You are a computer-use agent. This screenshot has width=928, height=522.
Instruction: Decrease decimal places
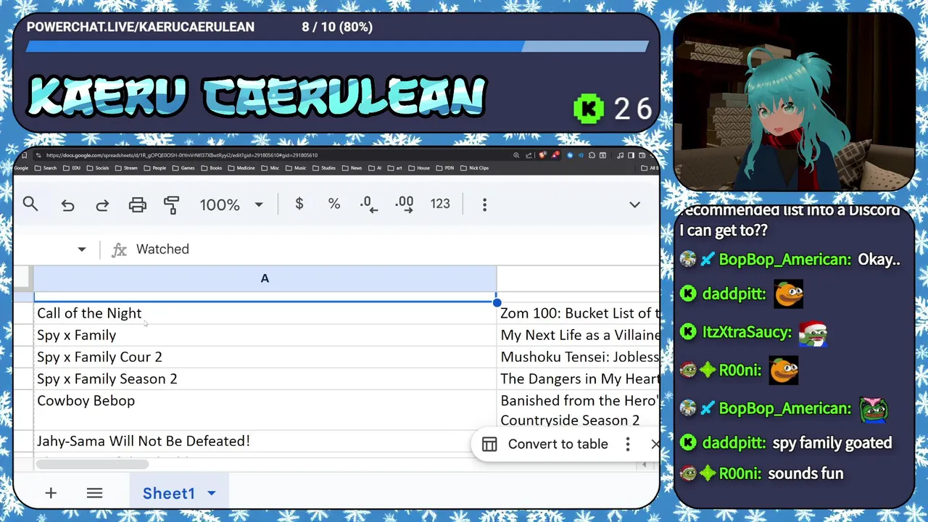[369, 204]
